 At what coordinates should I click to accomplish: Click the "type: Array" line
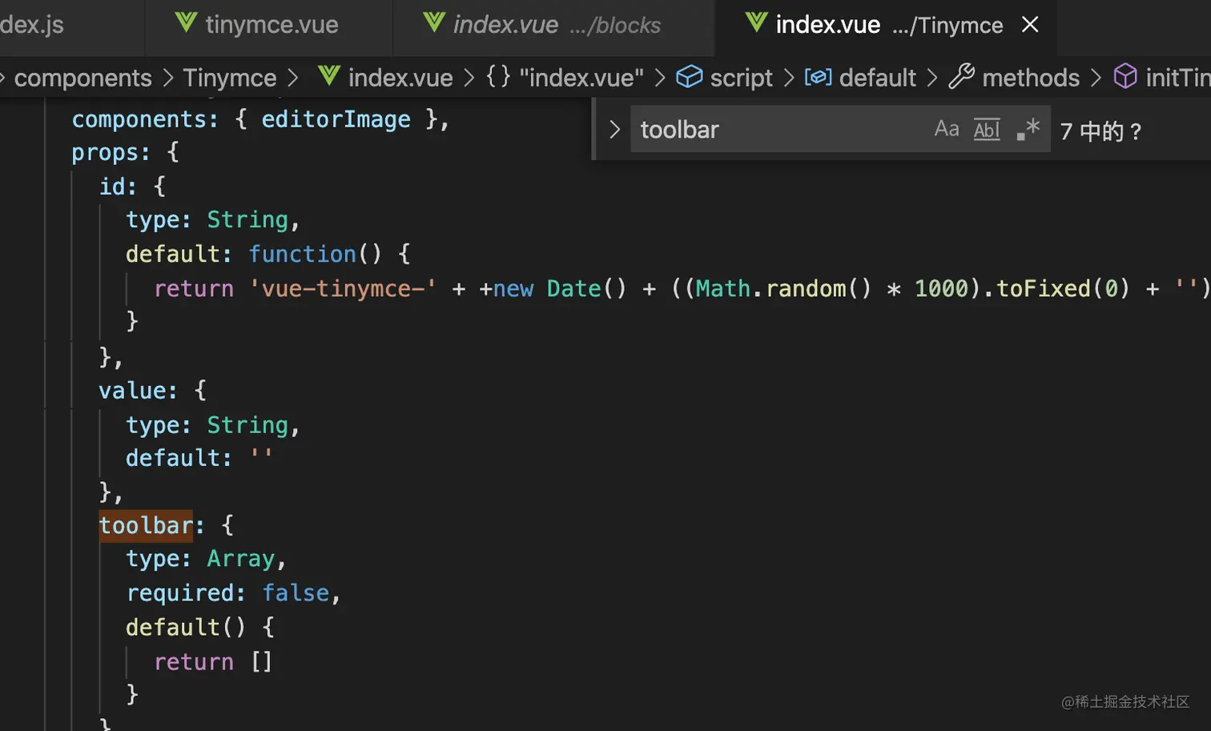(207, 559)
